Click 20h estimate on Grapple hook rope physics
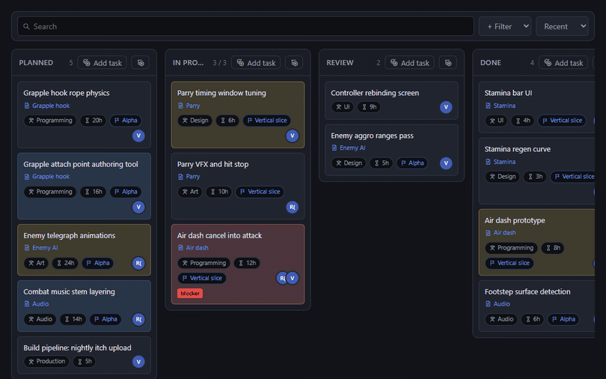 coord(93,121)
